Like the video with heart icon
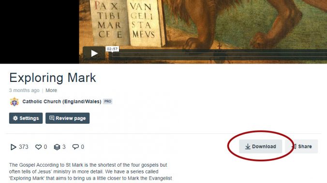Viewport: 327px width, 183px height. [x=38, y=147]
